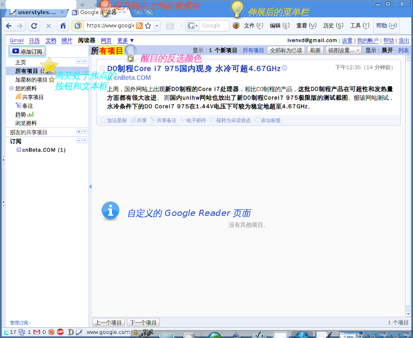The height and width of the screenshot is (338, 413).
Task: Click the 电子邮件 email action on article
Action: pos(193,120)
